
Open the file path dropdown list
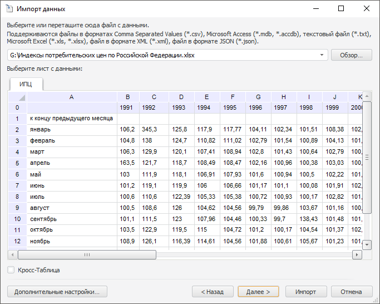pyautogui.click(x=322, y=55)
